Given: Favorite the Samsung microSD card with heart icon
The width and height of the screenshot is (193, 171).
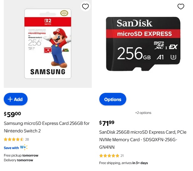Looking at the screenshot, I should pos(85,7).
